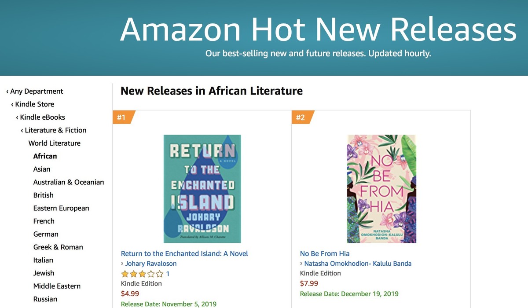This screenshot has width=528, height=308.
Task: Open 'Return to the Enchanted Island: A Novel' title link
Action: 184,253
